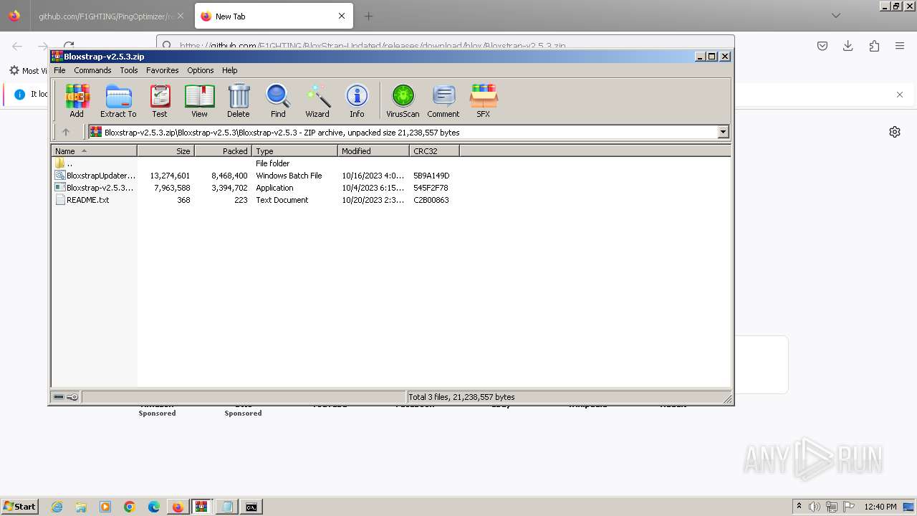Screen dimensions: 917x516
Task: Open the File menu in WinRAR
Action: (x=59, y=70)
